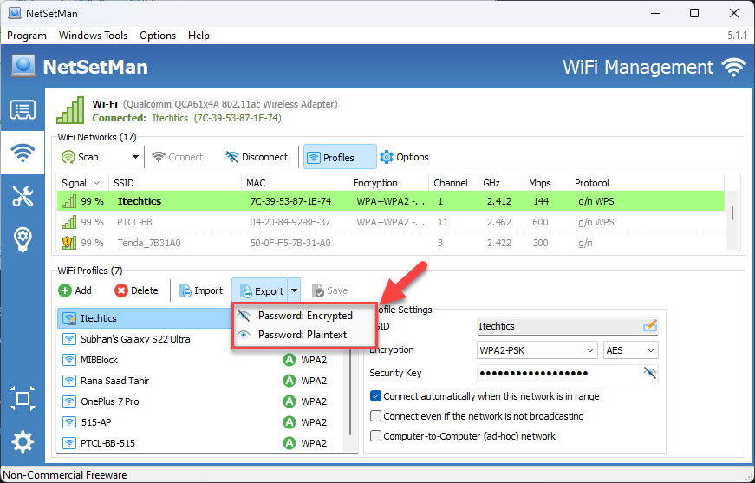Click the greyed Connect button
Screen dimensions: 755x483
pyautogui.click(x=177, y=157)
